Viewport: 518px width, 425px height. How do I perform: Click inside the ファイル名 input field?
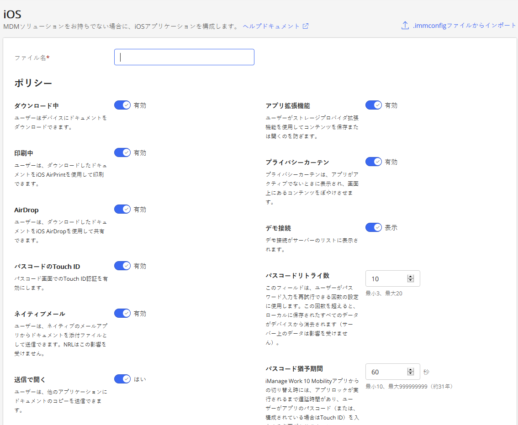pos(184,57)
